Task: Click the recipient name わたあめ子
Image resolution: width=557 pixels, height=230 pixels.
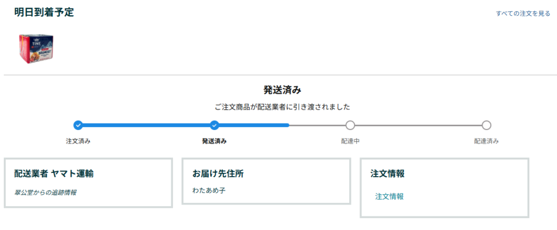Action: pos(209,191)
